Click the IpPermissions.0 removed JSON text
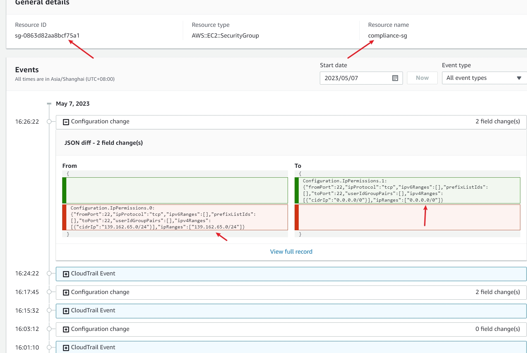This screenshot has height=353, width=527. (x=163, y=217)
